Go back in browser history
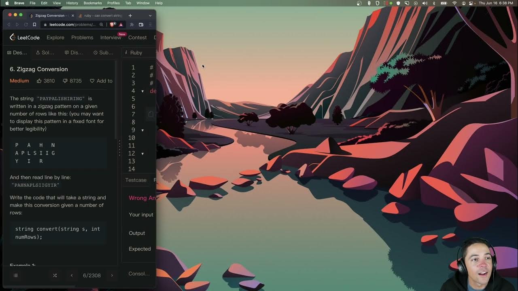This screenshot has width=518, height=291. click(9, 25)
